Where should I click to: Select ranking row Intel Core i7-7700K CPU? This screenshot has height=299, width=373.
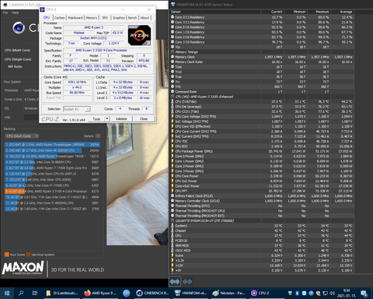coord(52,185)
